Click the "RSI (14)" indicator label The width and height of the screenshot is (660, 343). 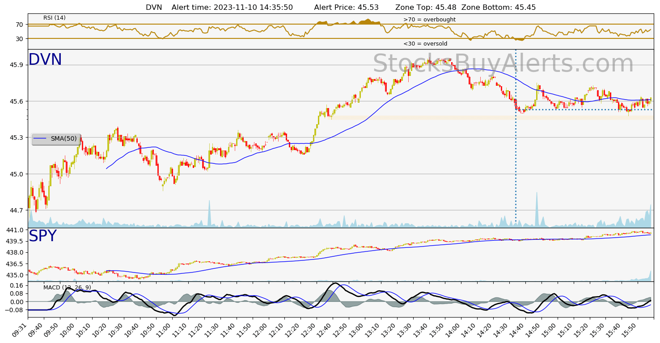(55, 18)
